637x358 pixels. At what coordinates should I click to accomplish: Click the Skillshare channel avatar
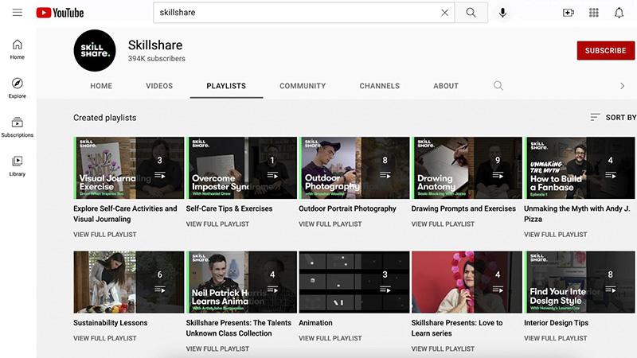click(95, 50)
